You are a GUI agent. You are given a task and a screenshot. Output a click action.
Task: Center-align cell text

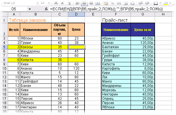coord(84,3)
